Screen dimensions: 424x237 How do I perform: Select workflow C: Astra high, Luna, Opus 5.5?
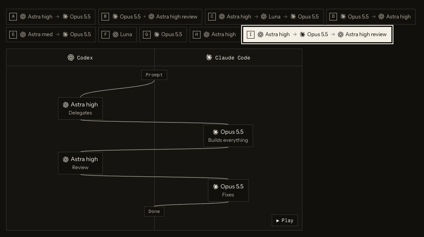(x=264, y=17)
